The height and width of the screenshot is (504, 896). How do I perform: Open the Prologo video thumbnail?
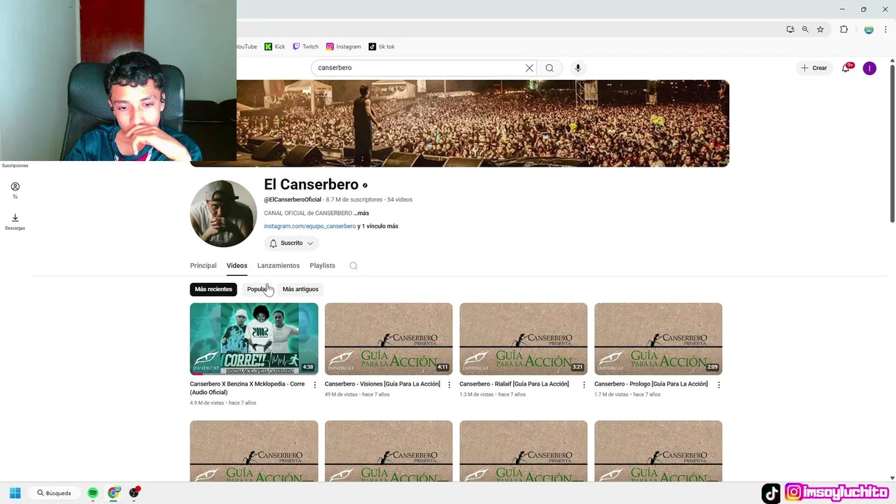(658, 339)
